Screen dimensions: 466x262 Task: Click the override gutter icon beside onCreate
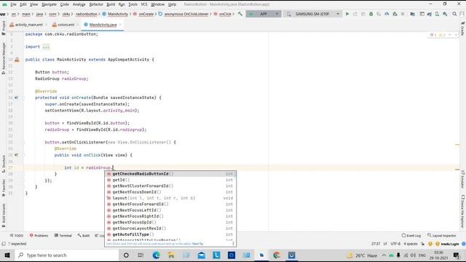16,98
